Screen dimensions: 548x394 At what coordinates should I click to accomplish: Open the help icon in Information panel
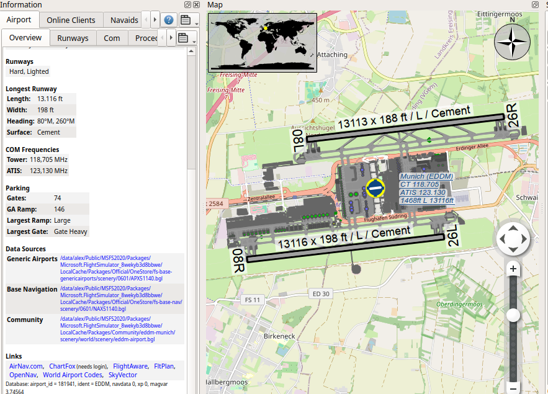point(169,20)
